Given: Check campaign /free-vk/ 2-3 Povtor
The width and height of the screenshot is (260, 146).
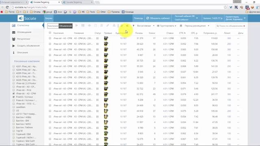Looking at the screenshot, I should tap(13, 83).
